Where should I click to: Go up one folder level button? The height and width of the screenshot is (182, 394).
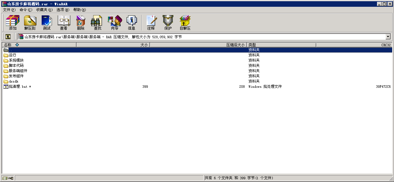(x=8, y=37)
